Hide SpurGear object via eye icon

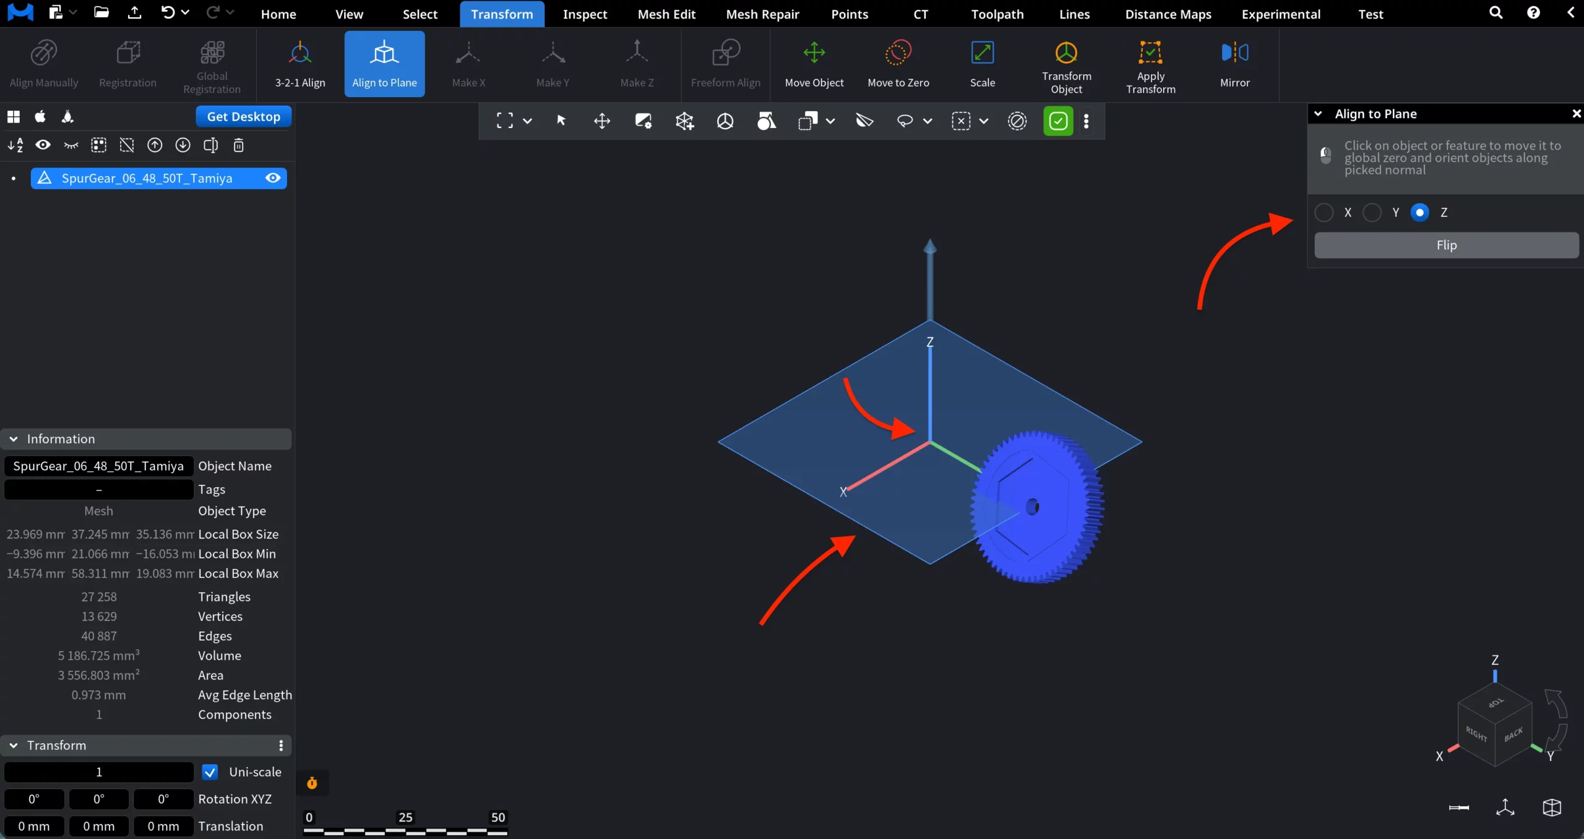(x=273, y=178)
